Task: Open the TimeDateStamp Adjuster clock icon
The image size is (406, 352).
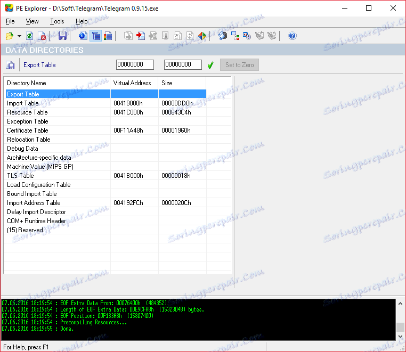Action: pos(247,36)
